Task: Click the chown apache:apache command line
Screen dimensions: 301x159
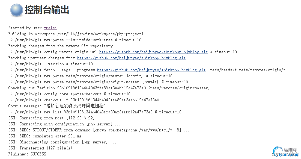Action: pyautogui.click(x=99, y=130)
